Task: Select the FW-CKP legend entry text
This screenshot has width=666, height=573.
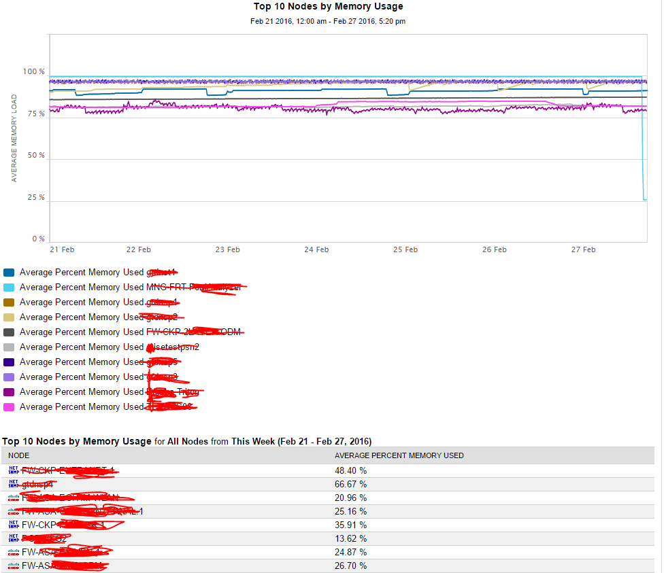Action: coord(131,332)
